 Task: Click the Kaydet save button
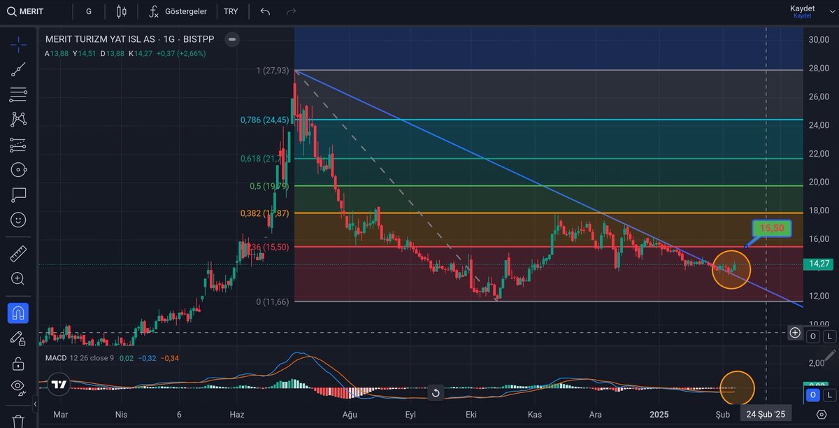(x=802, y=11)
